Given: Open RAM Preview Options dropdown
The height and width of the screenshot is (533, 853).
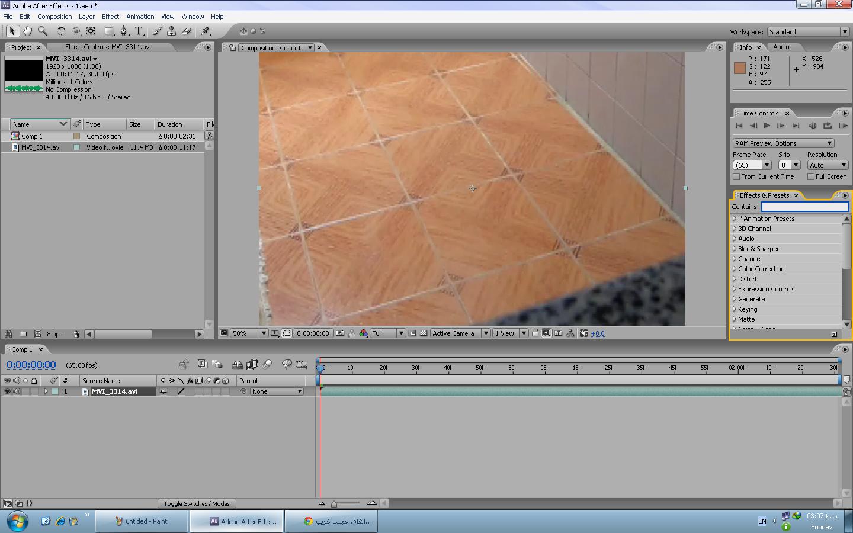Looking at the screenshot, I should [784, 143].
